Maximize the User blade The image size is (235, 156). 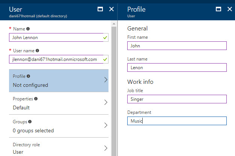(100, 9)
